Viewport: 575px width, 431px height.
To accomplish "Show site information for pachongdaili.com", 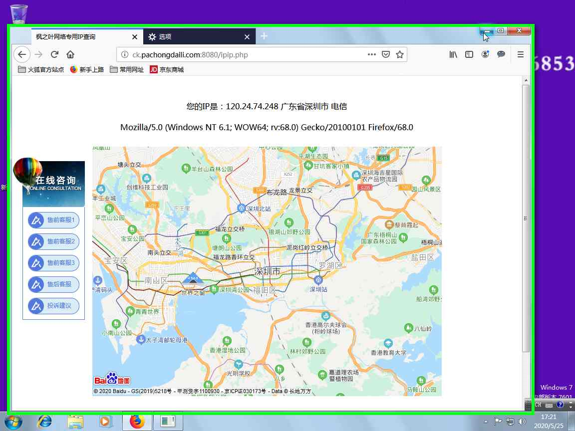I will pyautogui.click(x=125, y=54).
